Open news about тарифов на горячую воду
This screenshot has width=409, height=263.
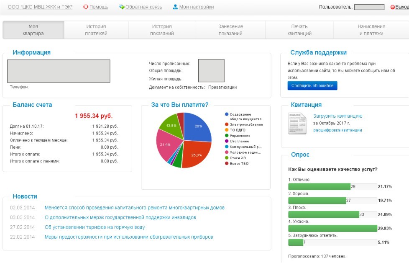point(95,227)
